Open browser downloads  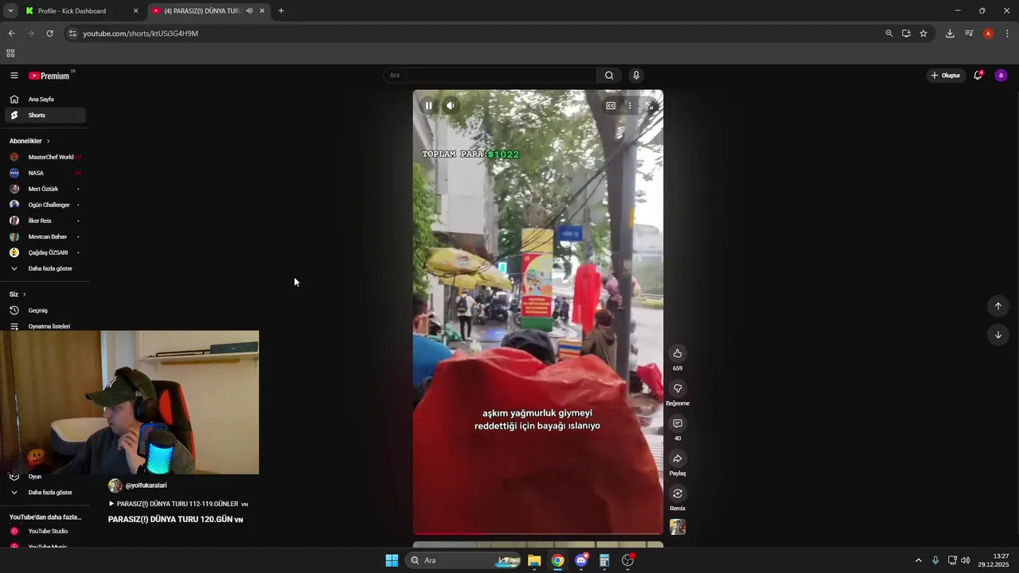pos(950,33)
